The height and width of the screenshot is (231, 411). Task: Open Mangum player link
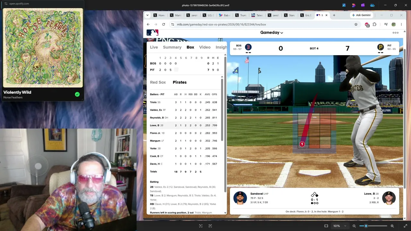[155, 141]
